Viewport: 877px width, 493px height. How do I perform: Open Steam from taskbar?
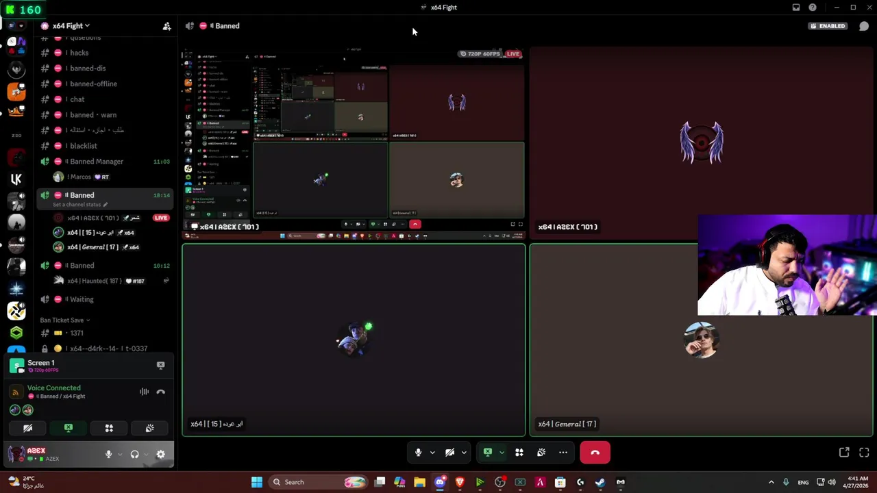click(x=600, y=482)
